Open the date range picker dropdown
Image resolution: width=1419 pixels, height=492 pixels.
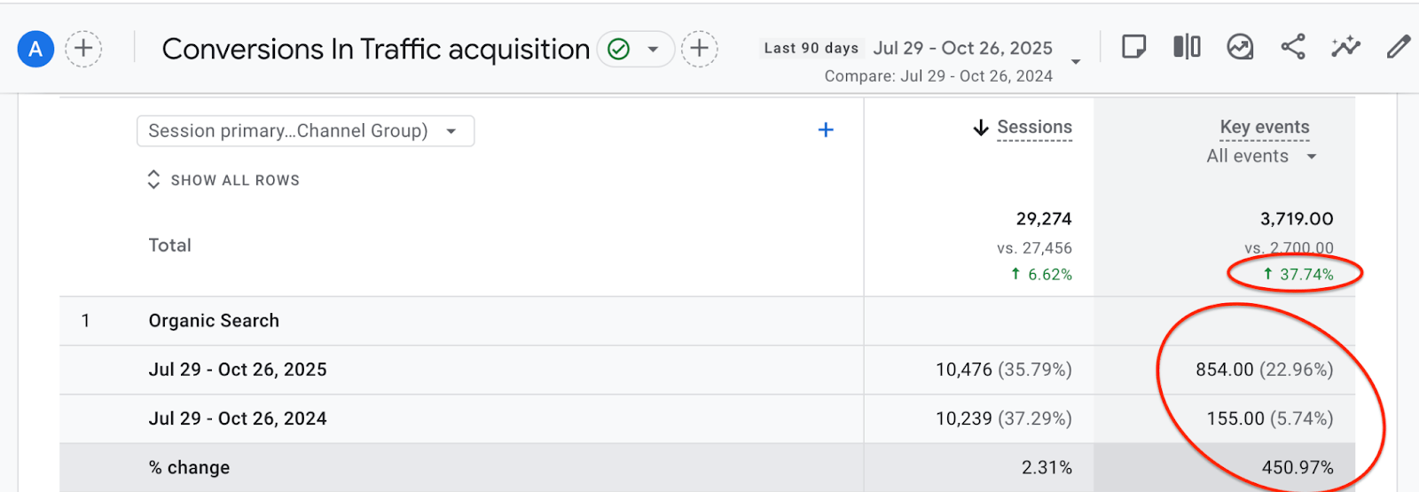1076,62
